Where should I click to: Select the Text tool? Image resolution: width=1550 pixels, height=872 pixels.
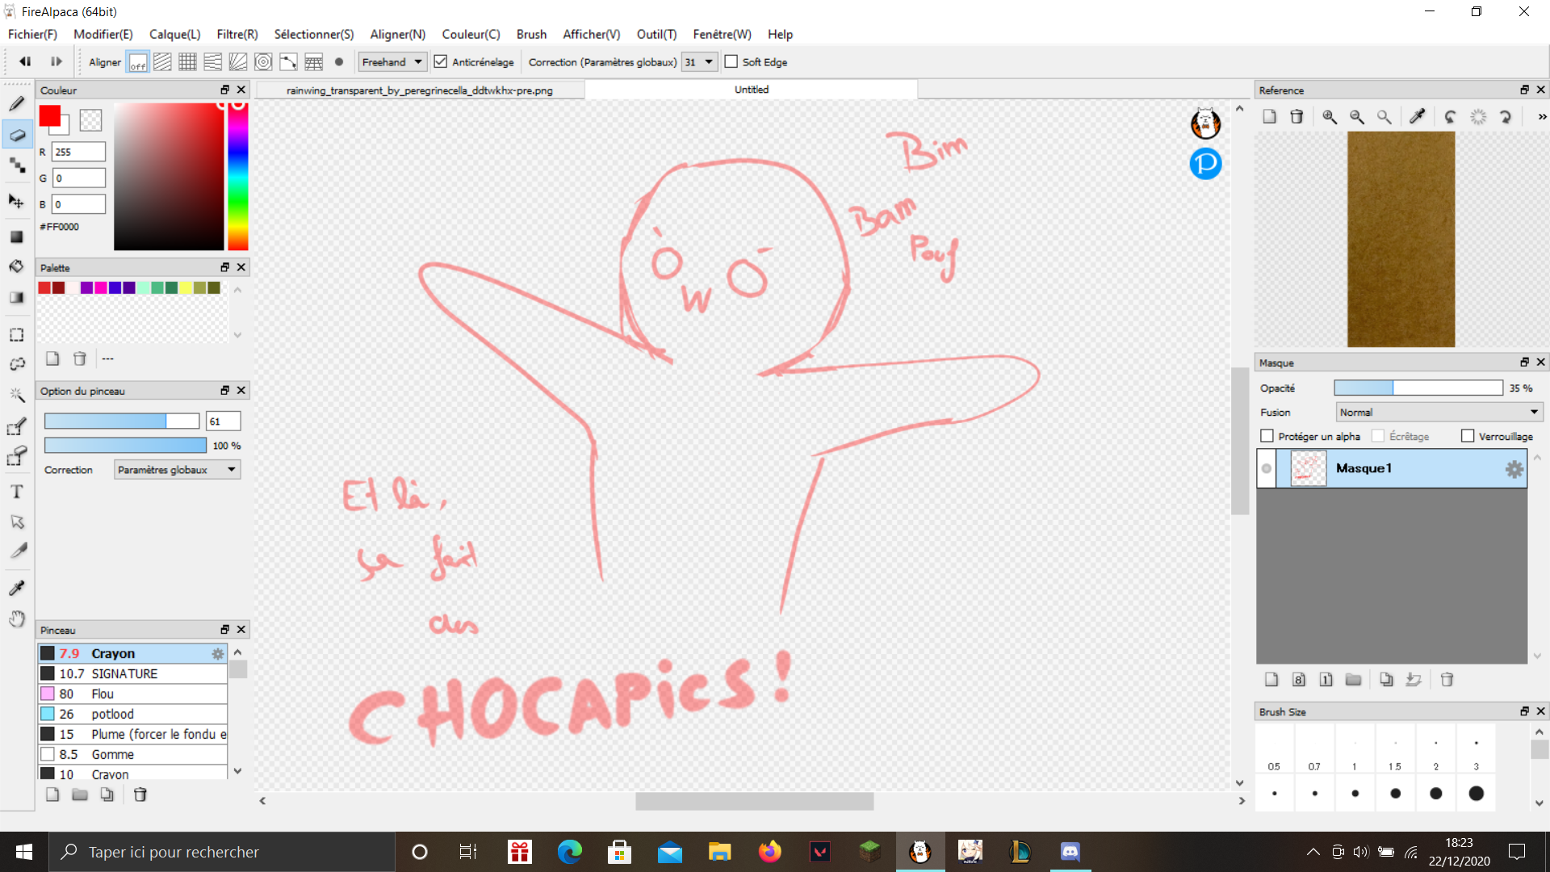pyautogui.click(x=17, y=492)
